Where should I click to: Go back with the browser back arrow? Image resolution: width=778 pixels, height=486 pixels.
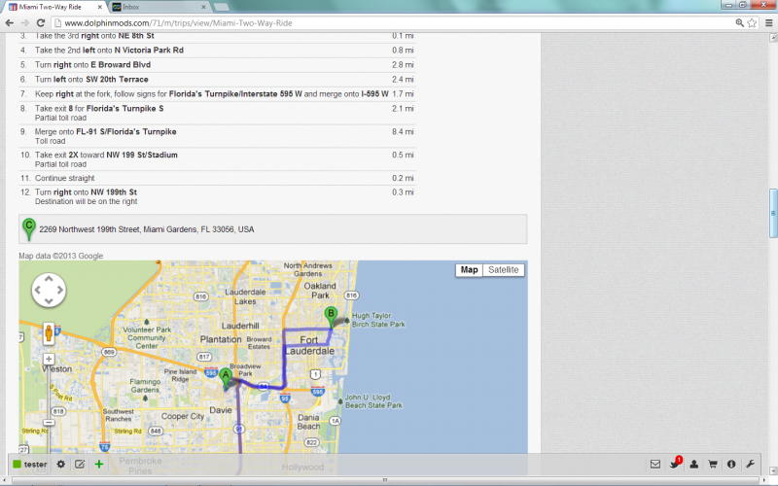(x=9, y=22)
